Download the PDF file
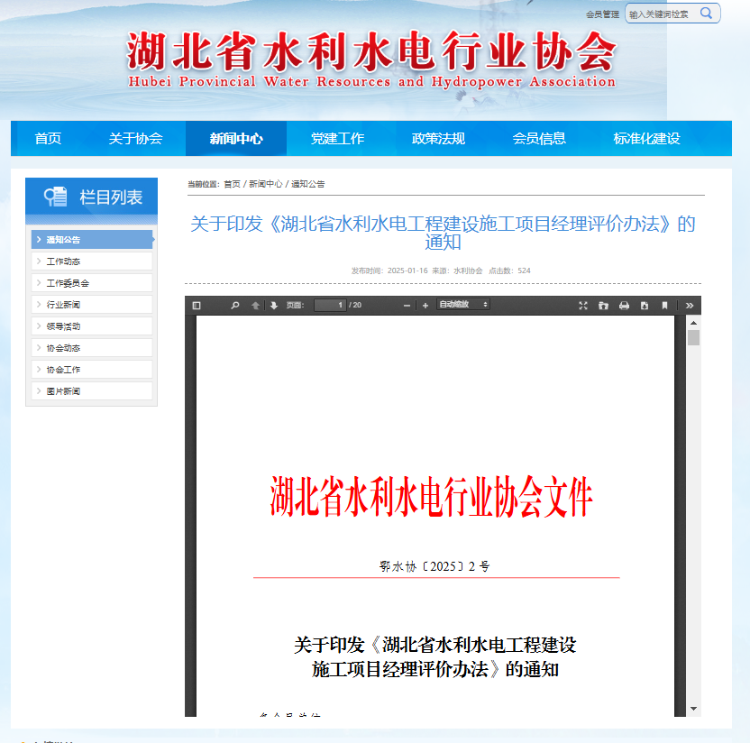Image resolution: width=750 pixels, height=743 pixels. (x=644, y=305)
